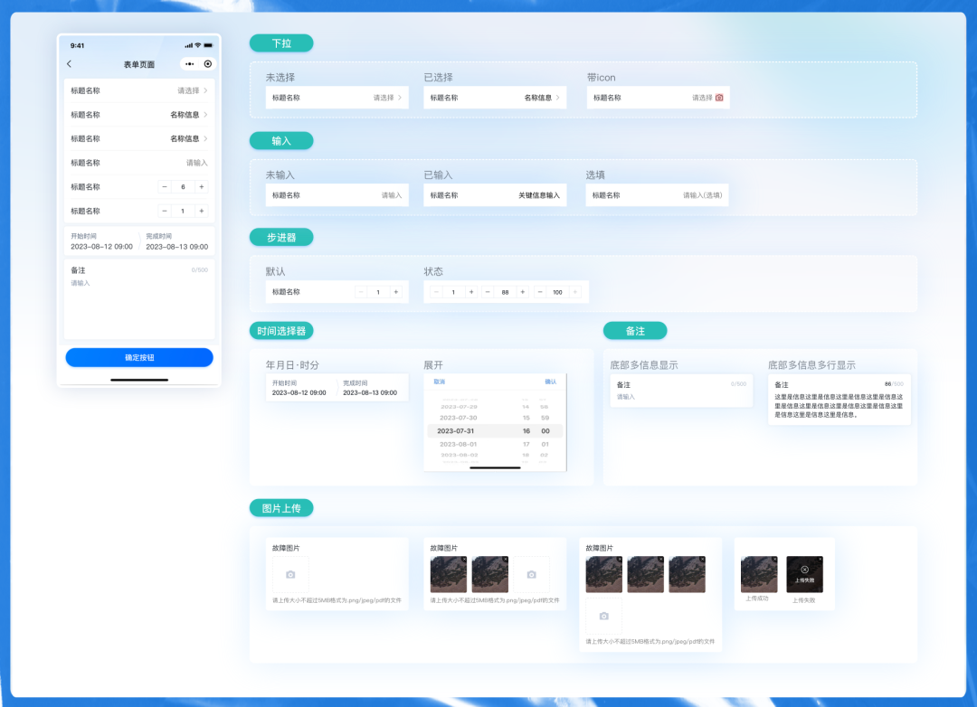This screenshot has height=707, width=977.
Task: Pick 2023-08-01 in the date picker wheel
Action: point(459,444)
